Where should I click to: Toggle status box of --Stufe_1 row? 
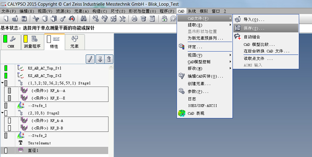tap(6, 105)
